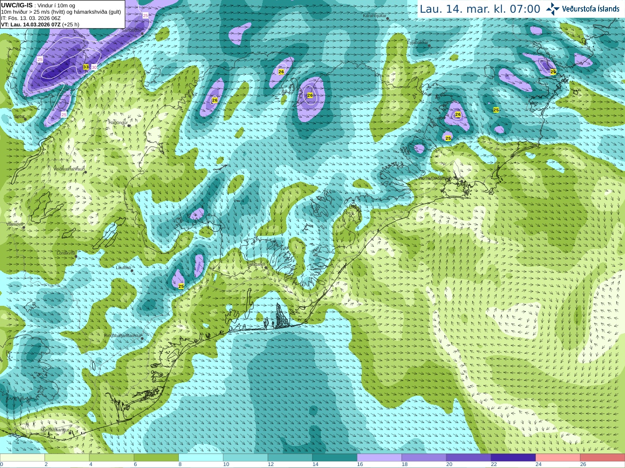The width and height of the screenshot is (625, 468).
Task: Click the VT: Lau. 14.03.2026 07Z line
Action: tap(40, 24)
